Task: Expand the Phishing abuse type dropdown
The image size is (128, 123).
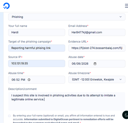Action: 67,17
